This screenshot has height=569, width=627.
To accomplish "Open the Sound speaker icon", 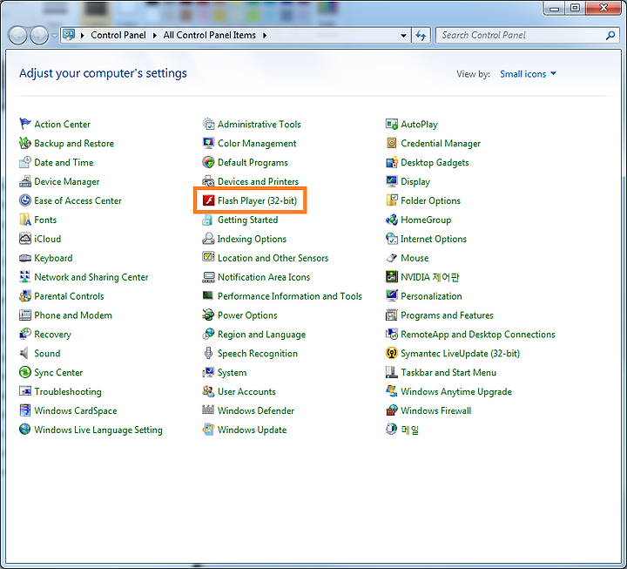I will click(x=24, y=353).
